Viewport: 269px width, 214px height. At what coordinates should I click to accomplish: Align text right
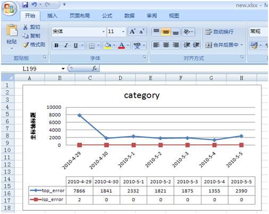point(175,45)
